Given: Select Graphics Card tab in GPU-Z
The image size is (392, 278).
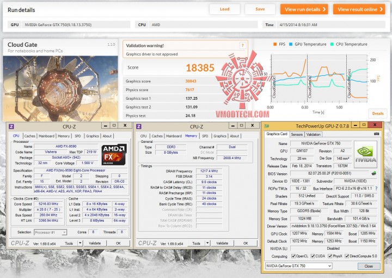Looking at the screenshot, I should click(x=277, y=134).
